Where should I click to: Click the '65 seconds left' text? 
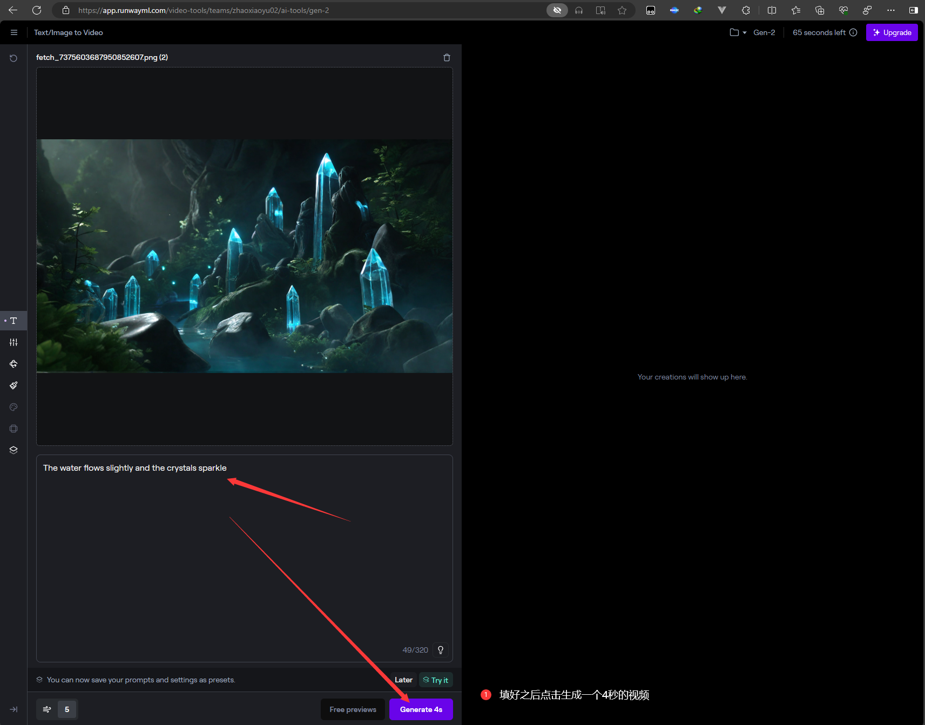point(819,32)
